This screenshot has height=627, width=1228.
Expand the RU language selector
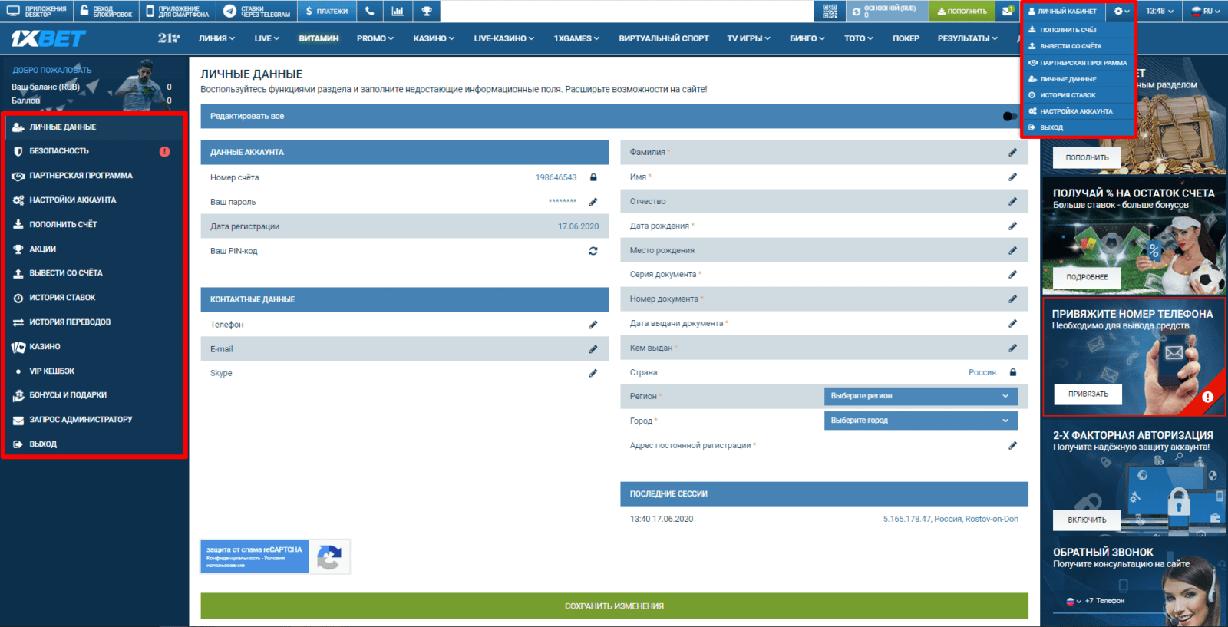(1207, 11)
